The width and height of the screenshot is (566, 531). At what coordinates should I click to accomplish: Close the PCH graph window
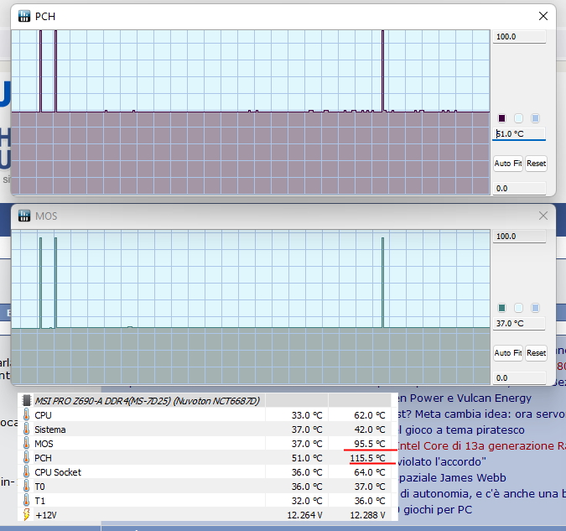[x=543, y=16]
